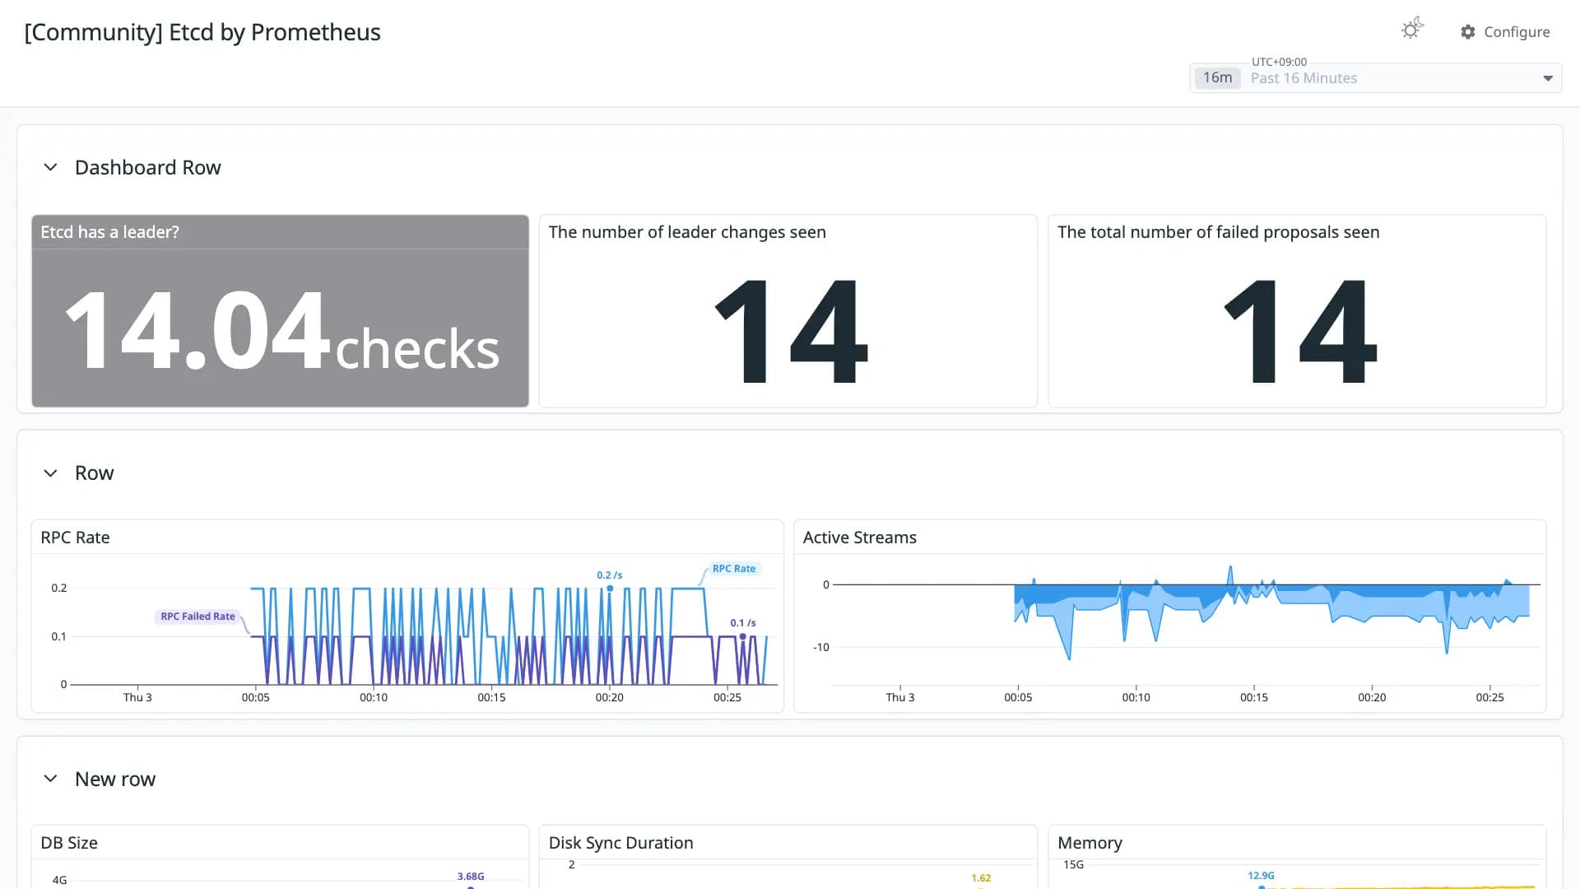Click the leader changes value 14
The width and height of the screenshot is (1580, 889).
(790, 331)
